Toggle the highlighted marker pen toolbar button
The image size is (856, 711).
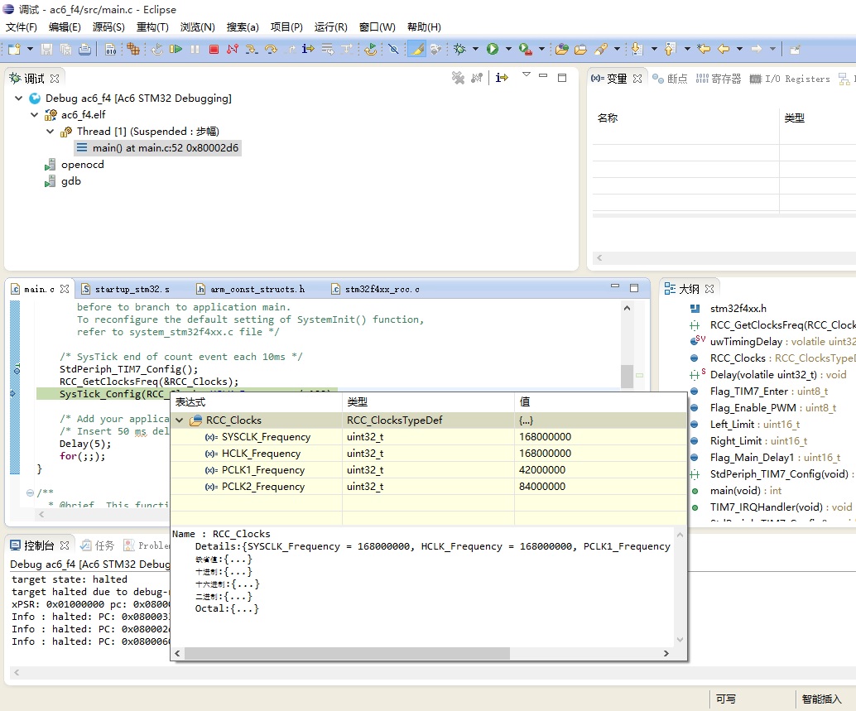point(416,49)
